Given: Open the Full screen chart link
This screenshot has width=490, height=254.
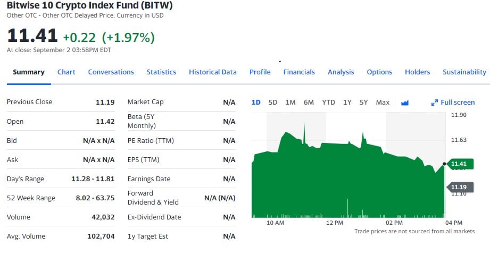Looking at the screenshot, I should (457, 103).
